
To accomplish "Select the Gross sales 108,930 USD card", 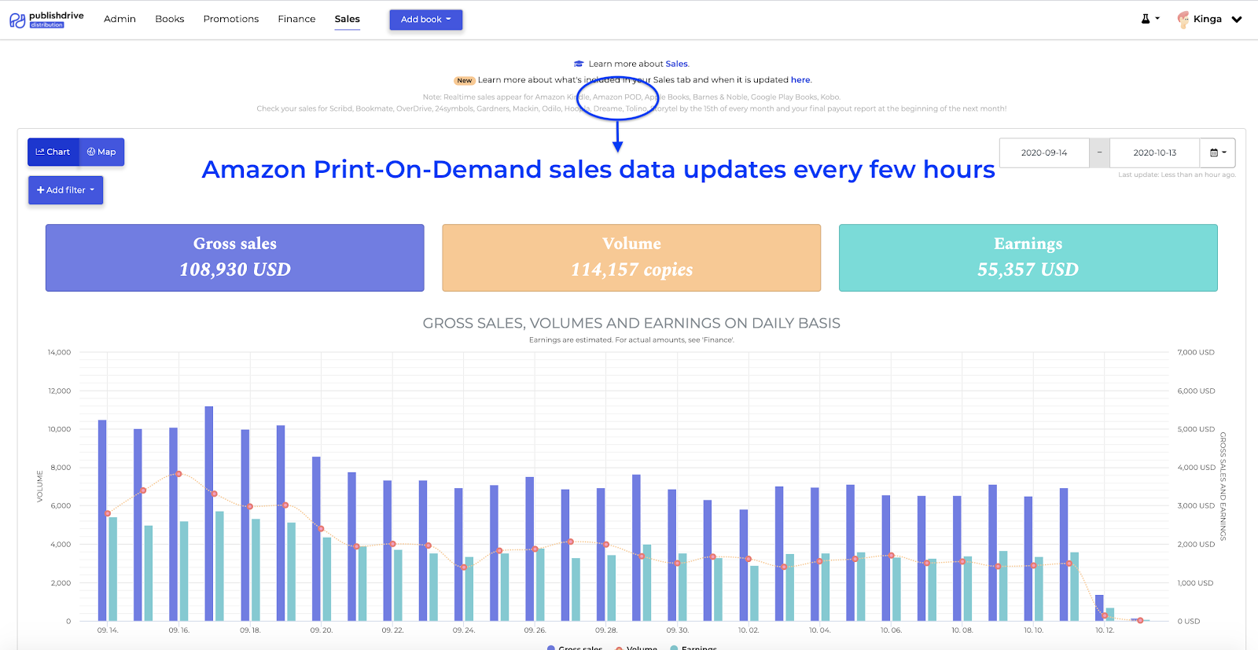I will (x=235, y=258).
